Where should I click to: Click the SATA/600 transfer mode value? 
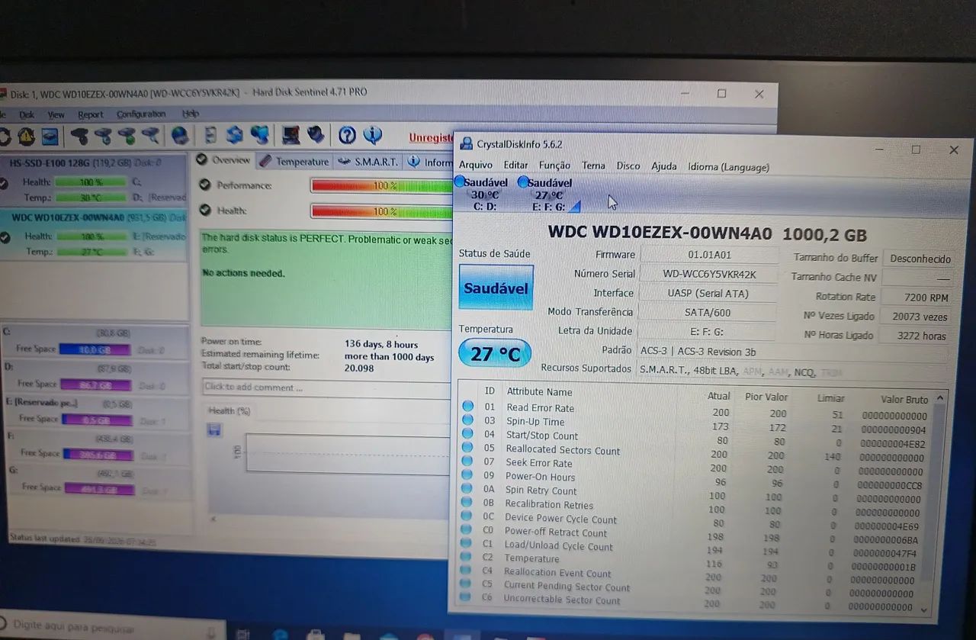pos(707,312)
